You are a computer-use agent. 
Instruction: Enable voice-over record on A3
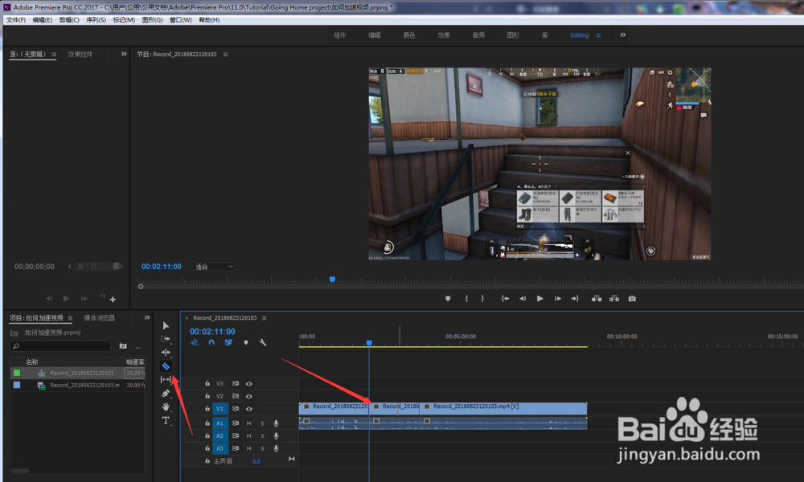point(276,449)
